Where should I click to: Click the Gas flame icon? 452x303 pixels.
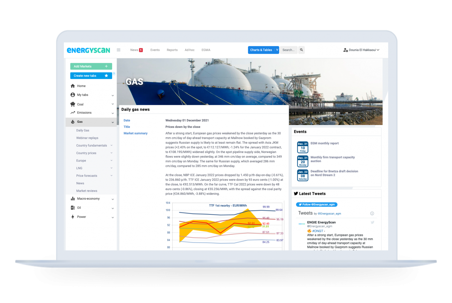coord(73,122)
